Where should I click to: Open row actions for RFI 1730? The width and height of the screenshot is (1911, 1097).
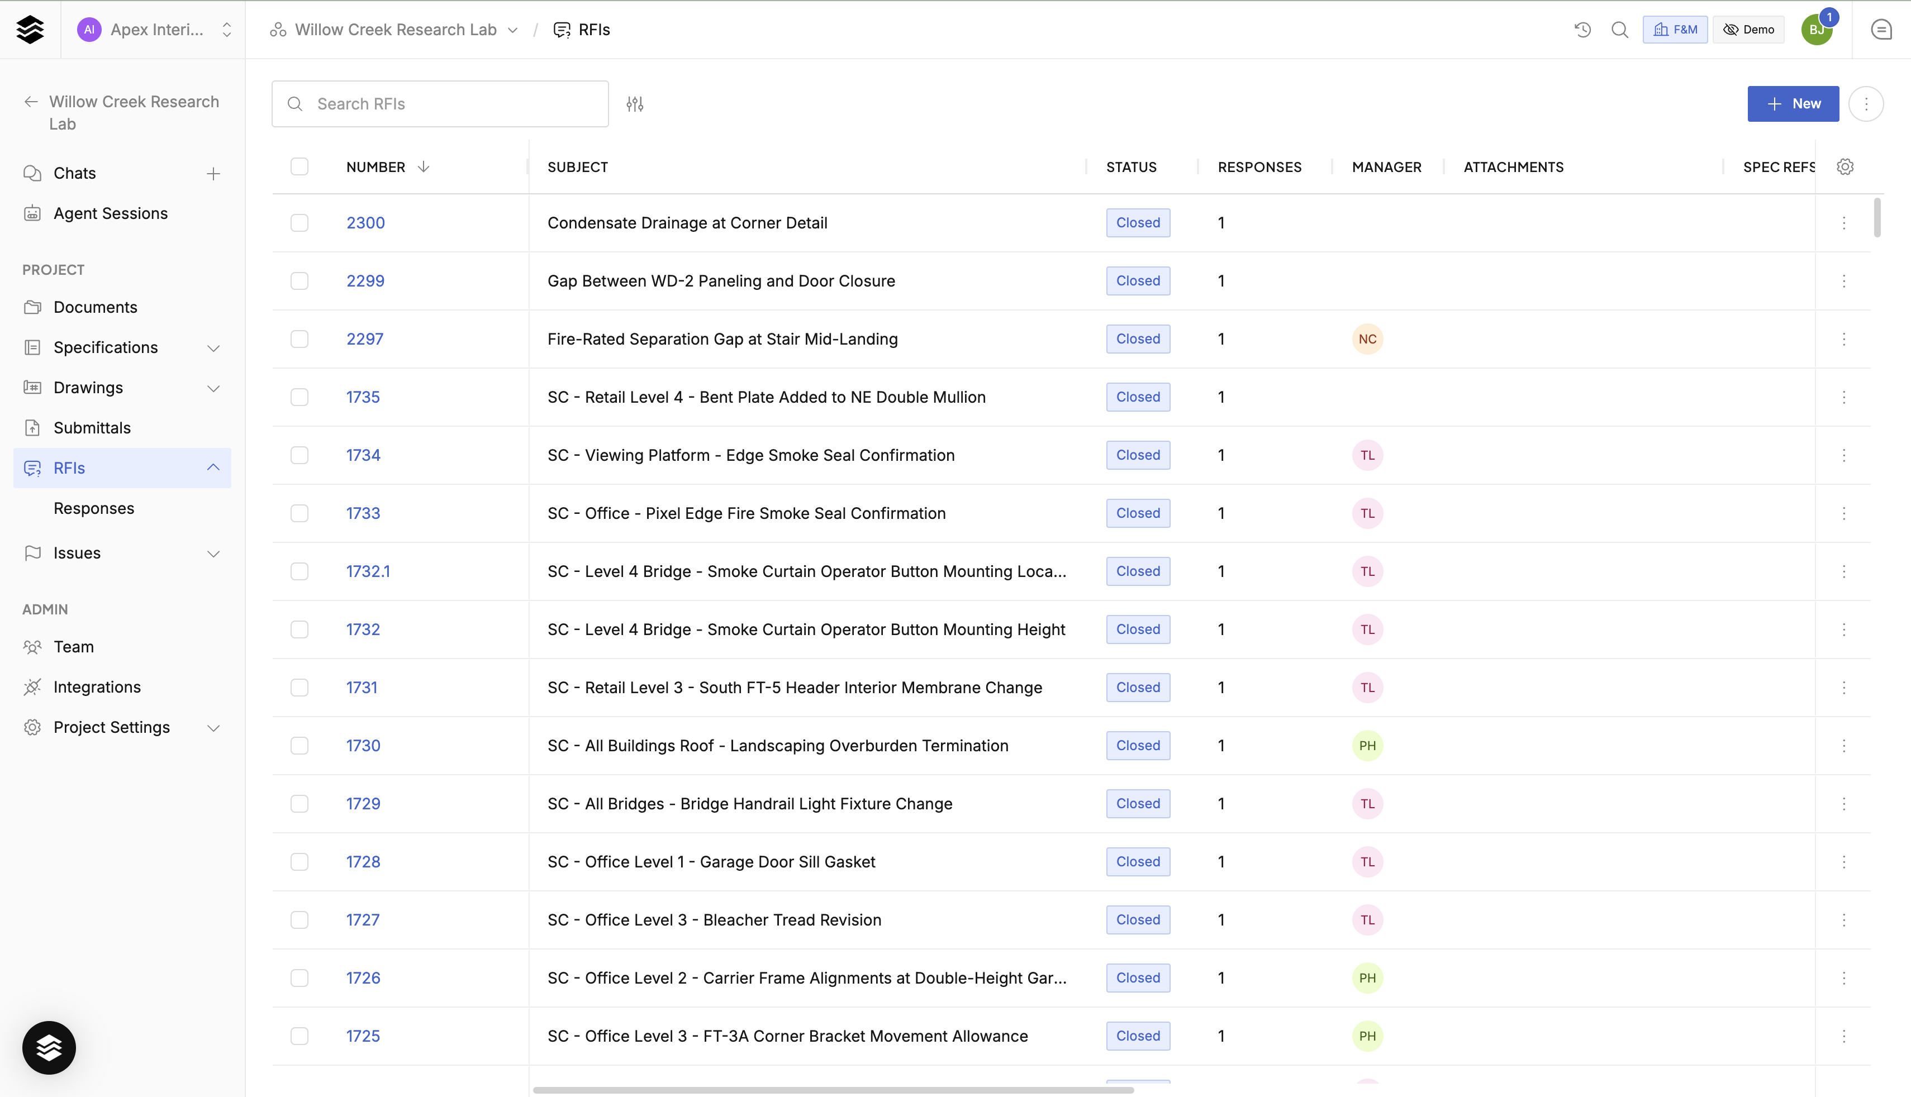1844,745
